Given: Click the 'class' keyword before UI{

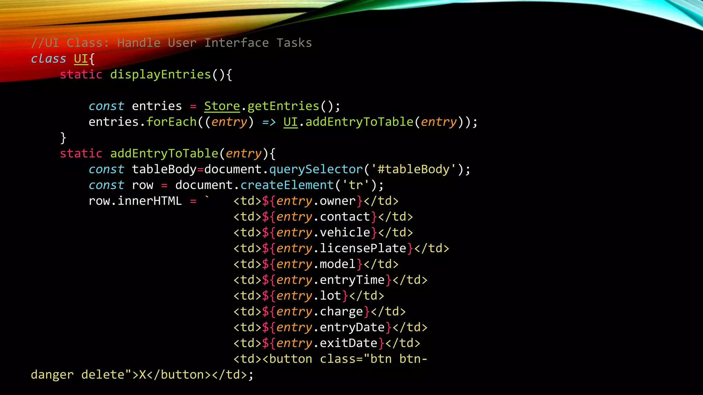Looking at the screenshot, I should pyautogui.click(x=48, y=59).
